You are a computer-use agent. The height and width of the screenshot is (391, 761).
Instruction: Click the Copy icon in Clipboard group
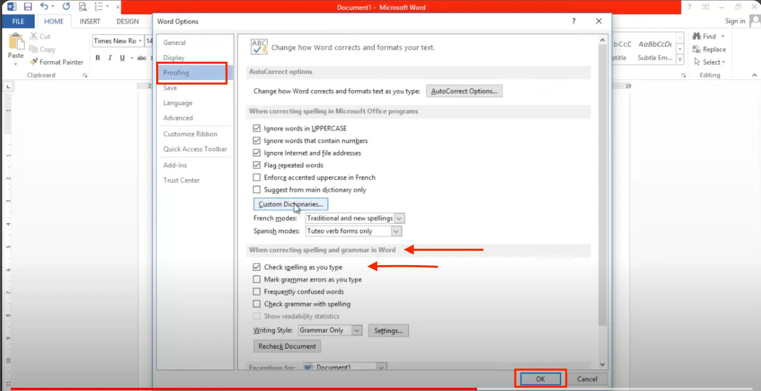pos(33,49)
